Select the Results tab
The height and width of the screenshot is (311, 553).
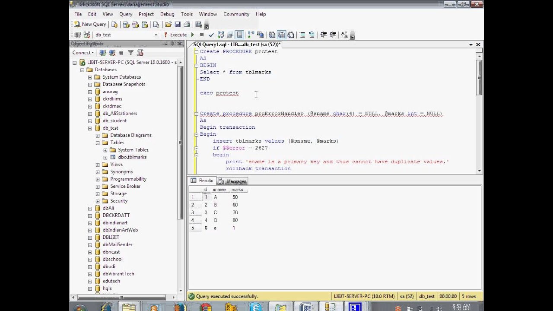tap(202, 181)
